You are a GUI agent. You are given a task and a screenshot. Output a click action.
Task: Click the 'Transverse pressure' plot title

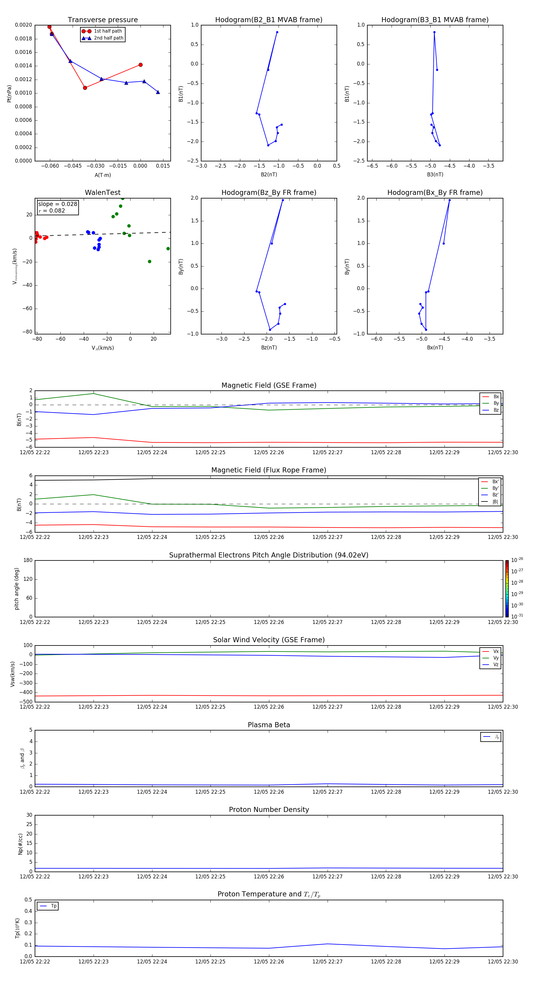click(x=103, y=19)
